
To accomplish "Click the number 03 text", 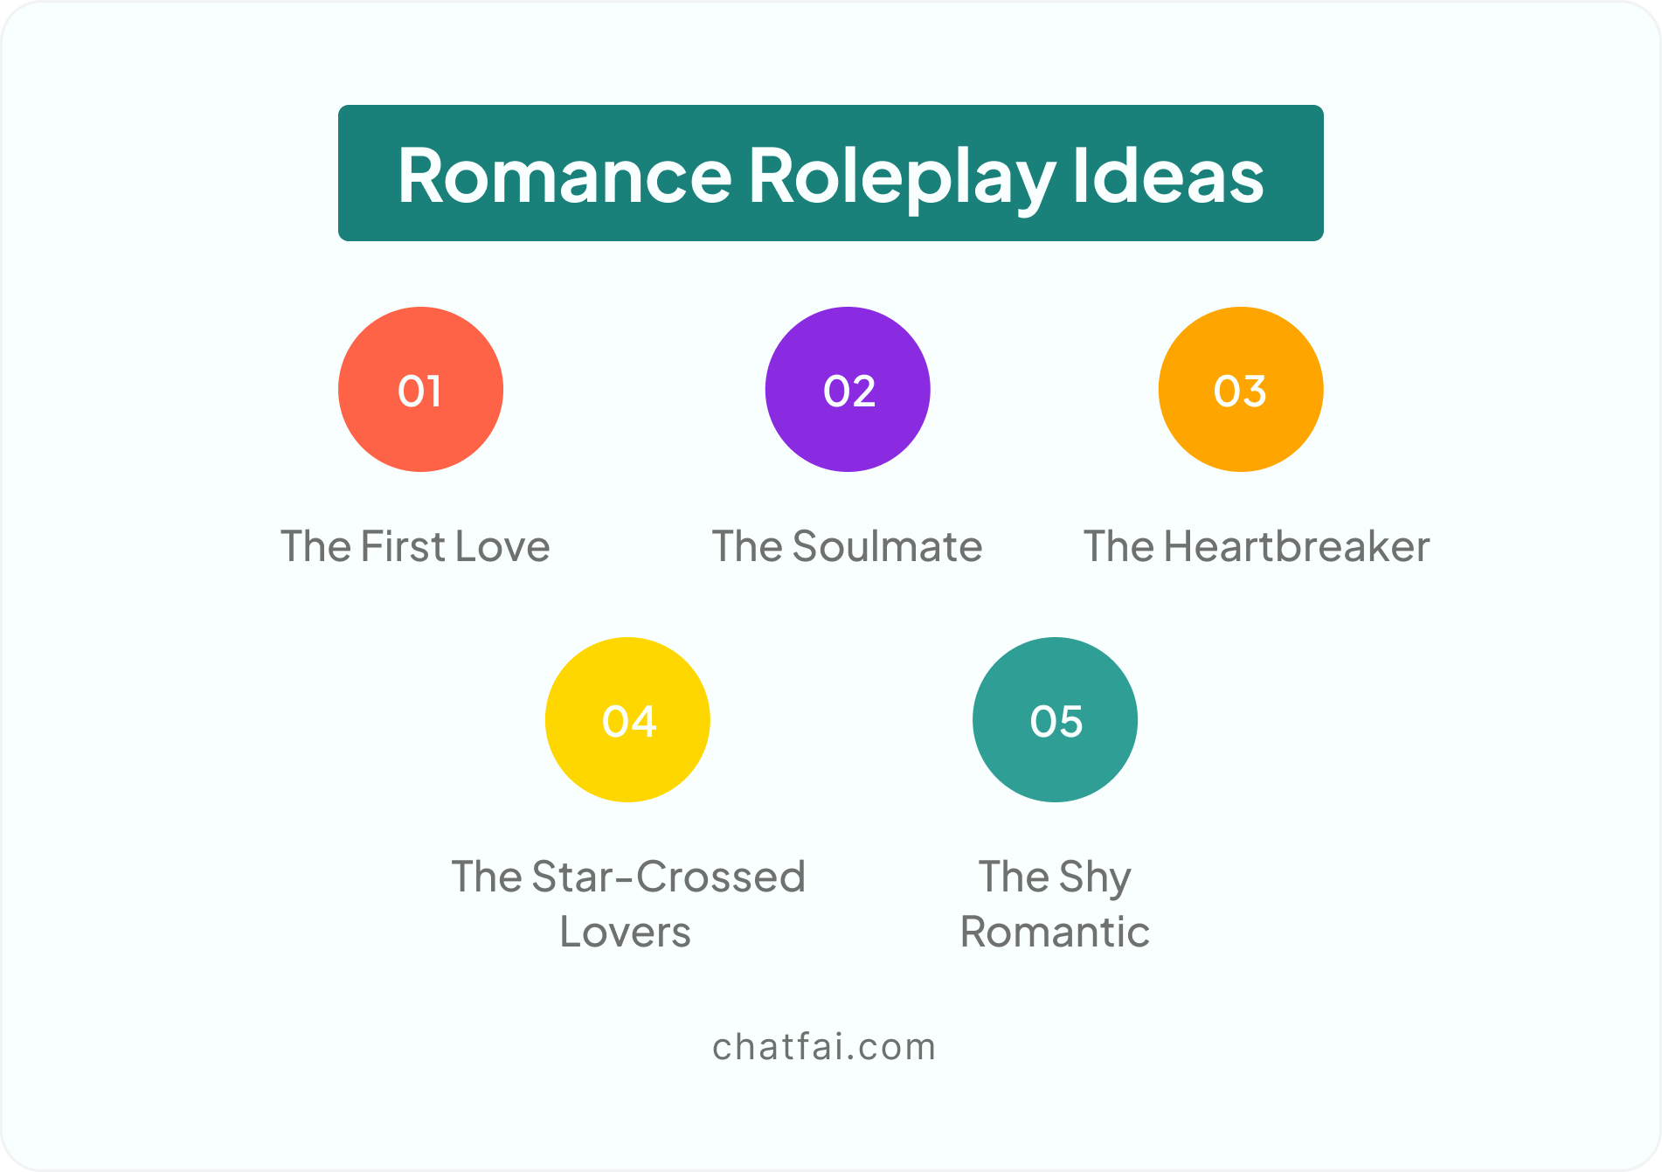I will pyautogui.click(x=1240, y=391).
